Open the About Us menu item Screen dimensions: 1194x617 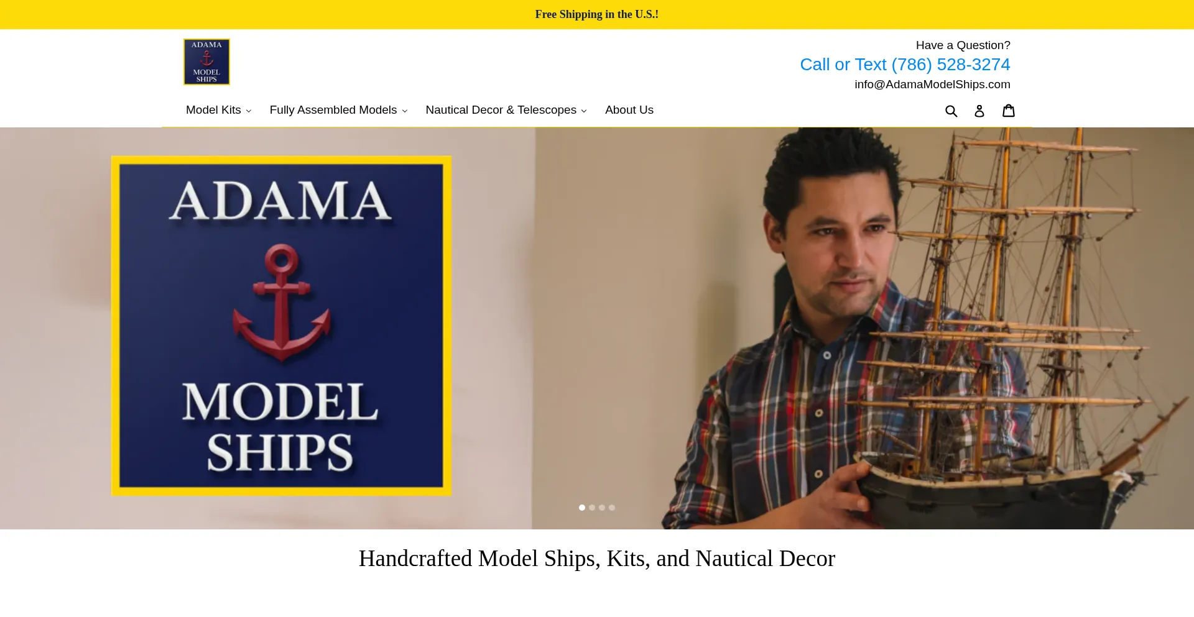tap(629, 110)
